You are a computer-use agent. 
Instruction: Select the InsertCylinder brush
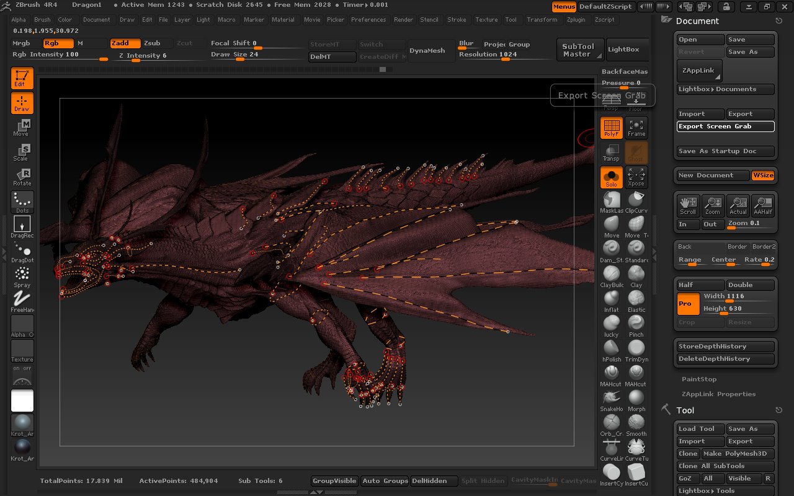612,475
